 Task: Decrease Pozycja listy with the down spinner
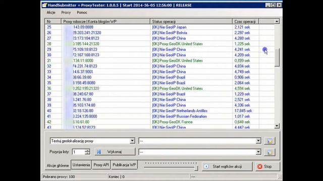87,153
